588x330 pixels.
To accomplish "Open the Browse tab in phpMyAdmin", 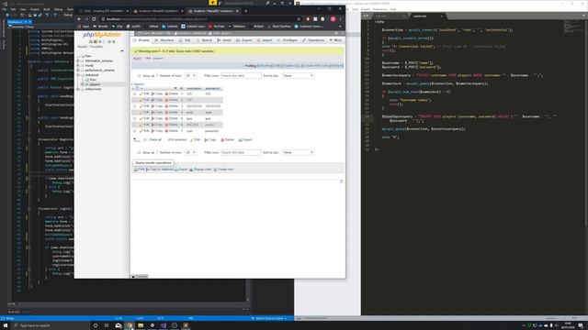I will tap(141, 40).
